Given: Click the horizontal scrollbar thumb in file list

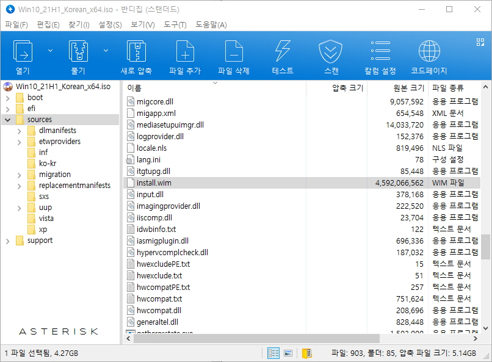Looking at the screenshot, I should pos(256,338).
